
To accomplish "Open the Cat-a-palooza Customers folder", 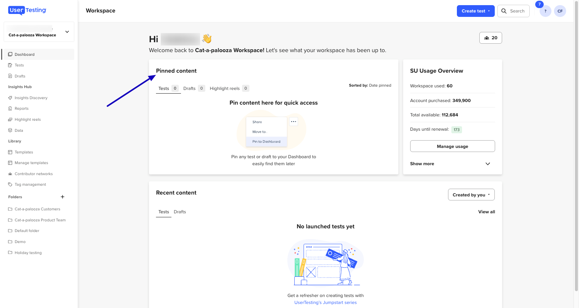I will tap(38, 209).
